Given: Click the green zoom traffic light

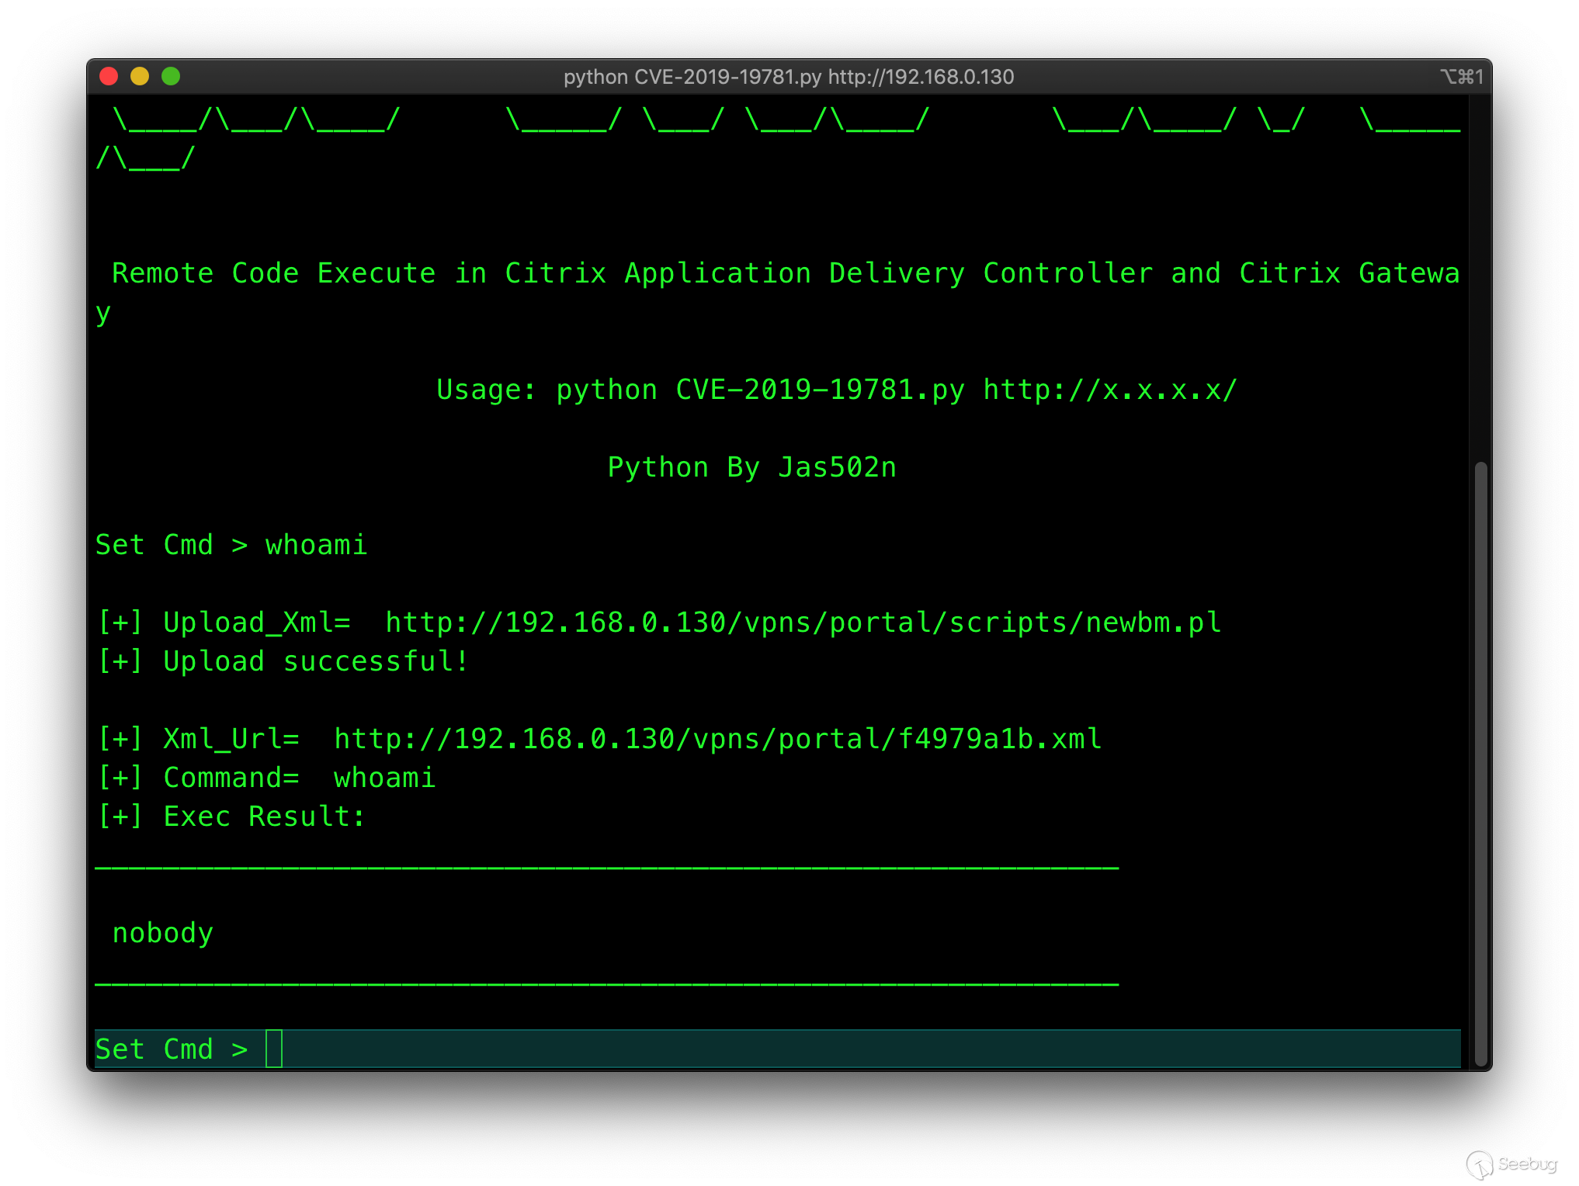Looking at the screenshot, I should click(172, 76).
